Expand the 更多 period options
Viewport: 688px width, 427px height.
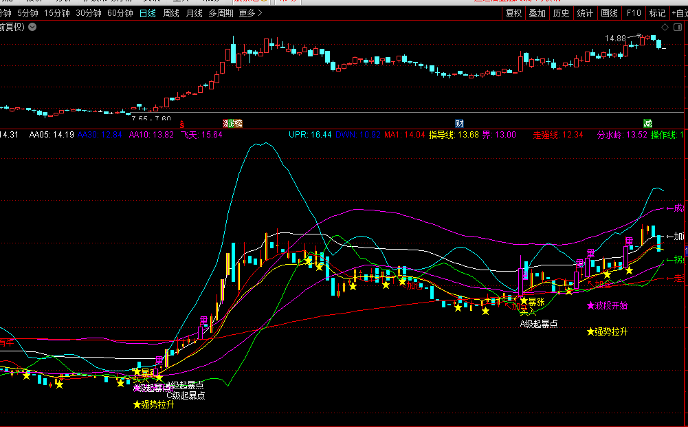(247, 13)
